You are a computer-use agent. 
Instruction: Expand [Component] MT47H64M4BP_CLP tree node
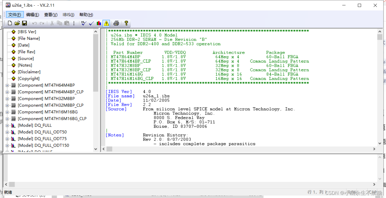tap(7, 92)
